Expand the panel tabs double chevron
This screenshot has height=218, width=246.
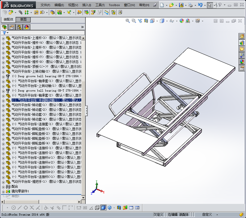pos(82,27)
